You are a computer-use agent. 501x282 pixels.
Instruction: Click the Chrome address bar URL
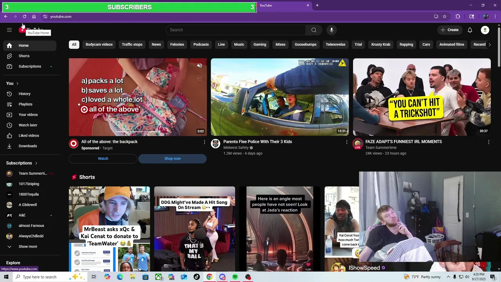(x=61, y=16)
